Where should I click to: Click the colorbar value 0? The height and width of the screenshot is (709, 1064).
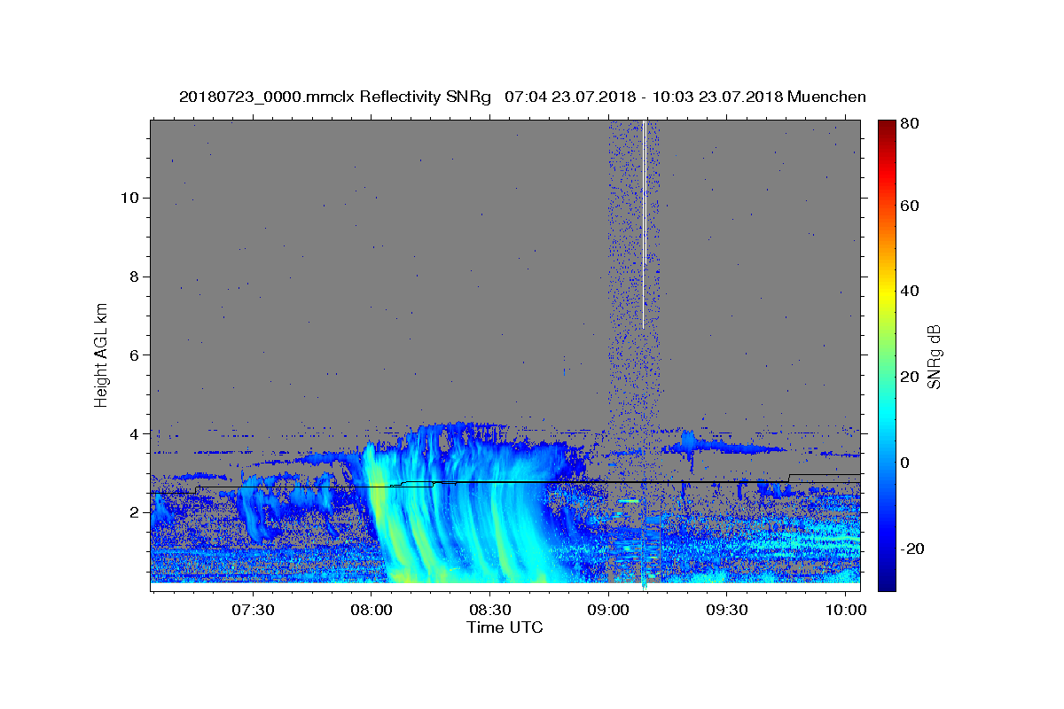tap(905, 463)
